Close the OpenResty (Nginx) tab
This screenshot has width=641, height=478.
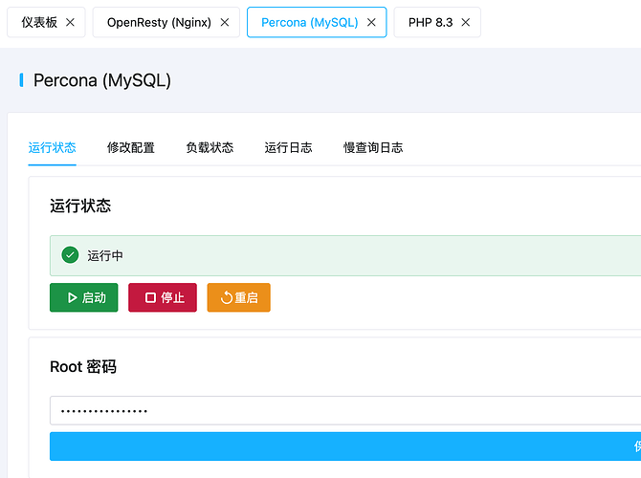[x=224, y=22]
